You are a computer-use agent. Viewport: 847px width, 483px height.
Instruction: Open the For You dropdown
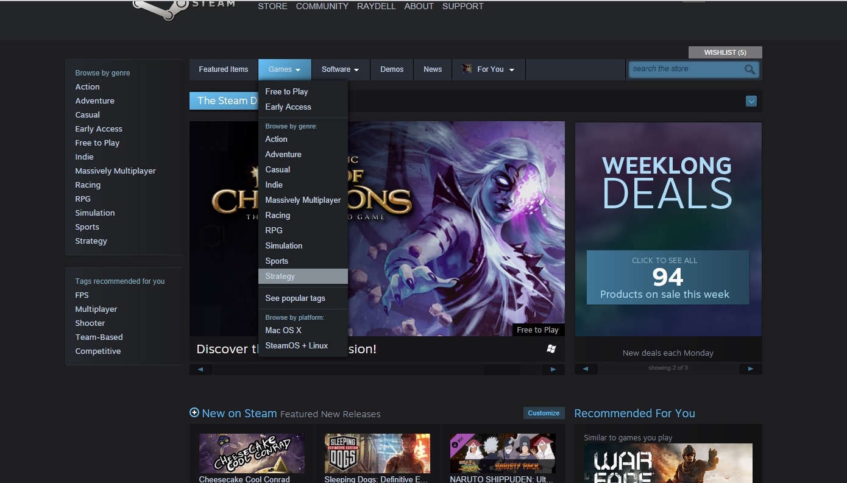tap(489, 69)
